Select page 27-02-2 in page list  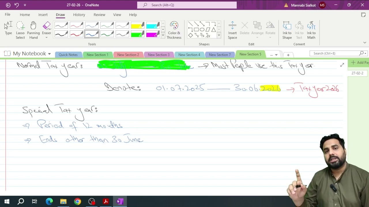(357, 73)
